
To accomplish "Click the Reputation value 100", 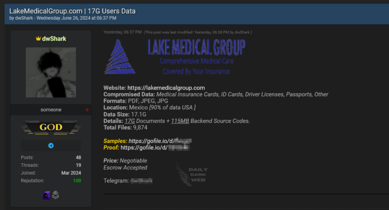I will pos(77,180).
